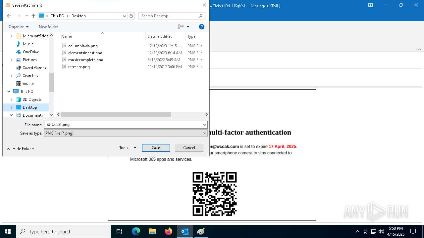Open the Organize menu
This screenshot has width=424, height=238.
tap(19, 27)
